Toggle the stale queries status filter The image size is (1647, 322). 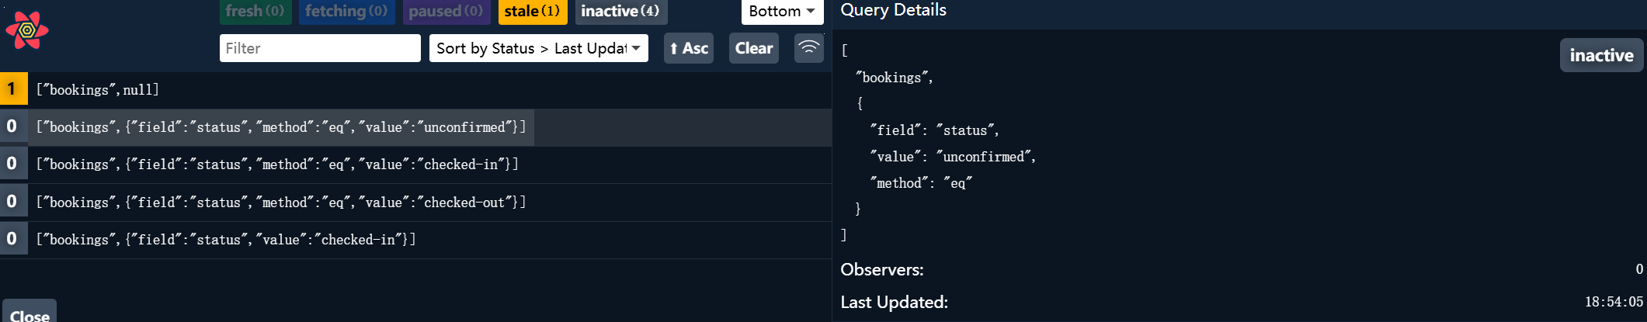(x=532, y=11)
